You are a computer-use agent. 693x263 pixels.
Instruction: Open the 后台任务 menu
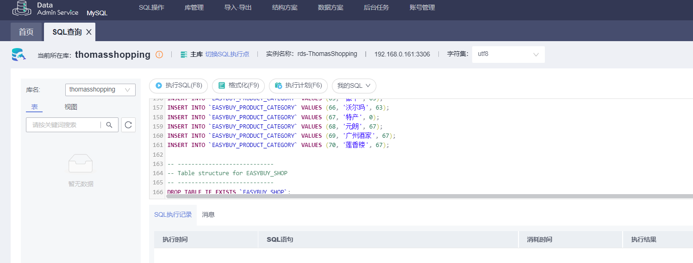pyautogui.click(x=376, y=8)
